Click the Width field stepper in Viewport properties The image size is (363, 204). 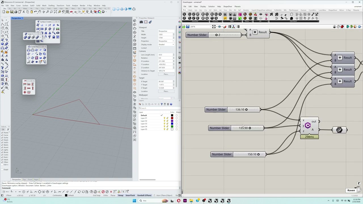(x=174, y=35)
